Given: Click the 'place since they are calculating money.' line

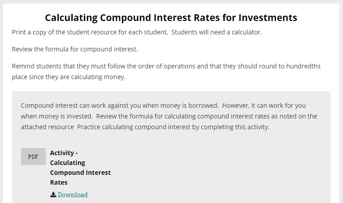Looking at the screenshot, I should tap(69, 77).
